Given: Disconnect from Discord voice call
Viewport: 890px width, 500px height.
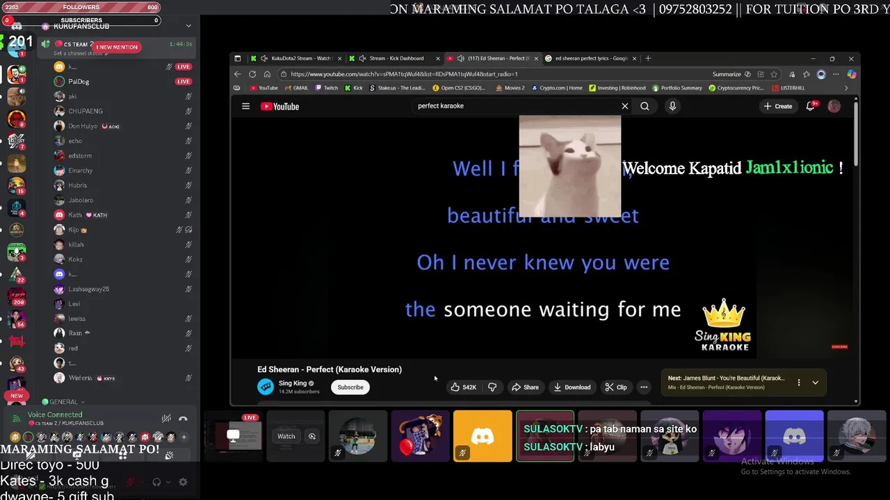Looking at the screenshot, I should point(183,419).
